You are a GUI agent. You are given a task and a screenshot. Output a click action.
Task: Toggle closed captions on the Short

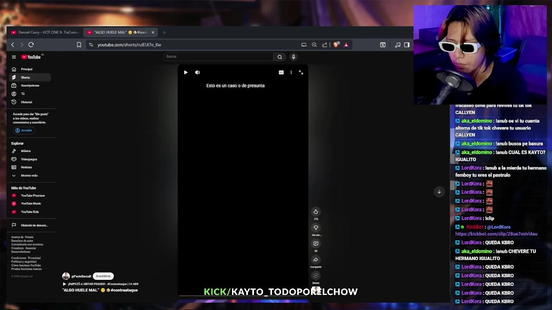(281, 72)
